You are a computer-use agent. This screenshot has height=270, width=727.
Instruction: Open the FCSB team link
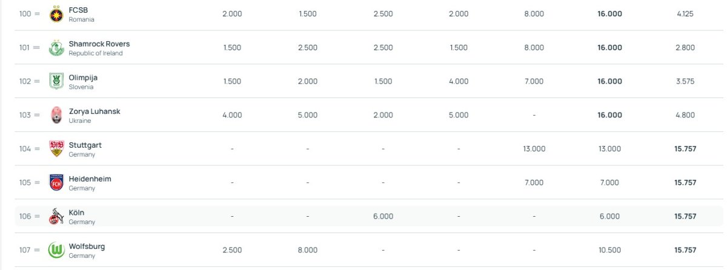pyautogui.click(x=78, y=10)
